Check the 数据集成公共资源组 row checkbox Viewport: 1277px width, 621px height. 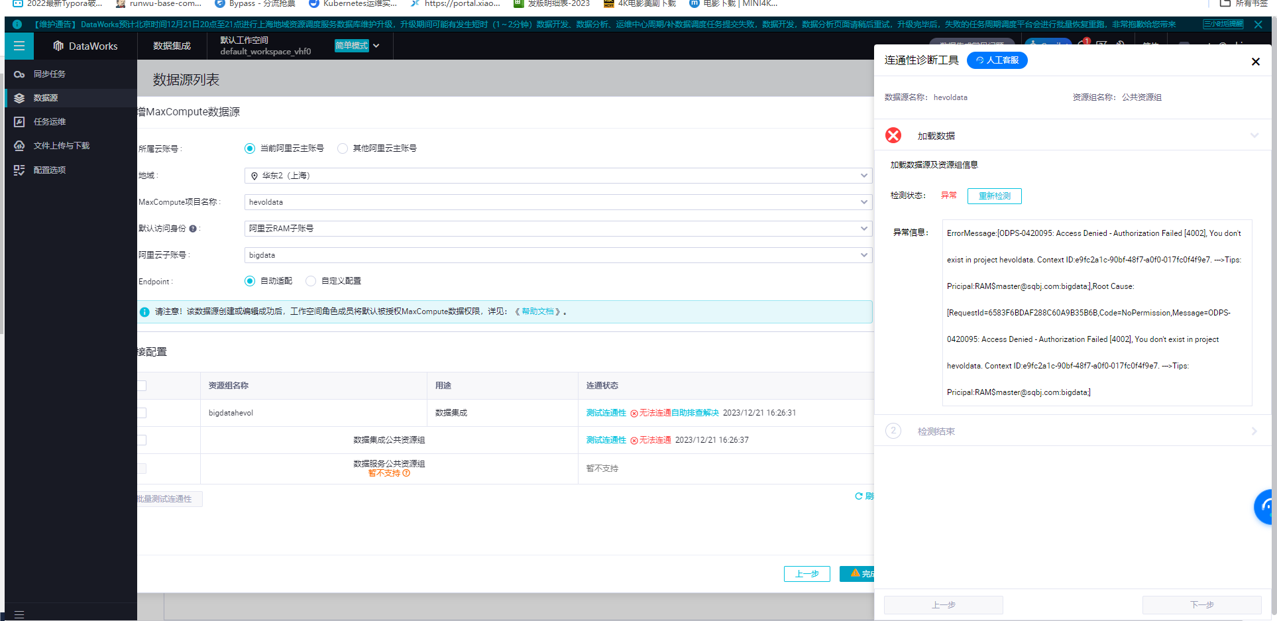142,440
